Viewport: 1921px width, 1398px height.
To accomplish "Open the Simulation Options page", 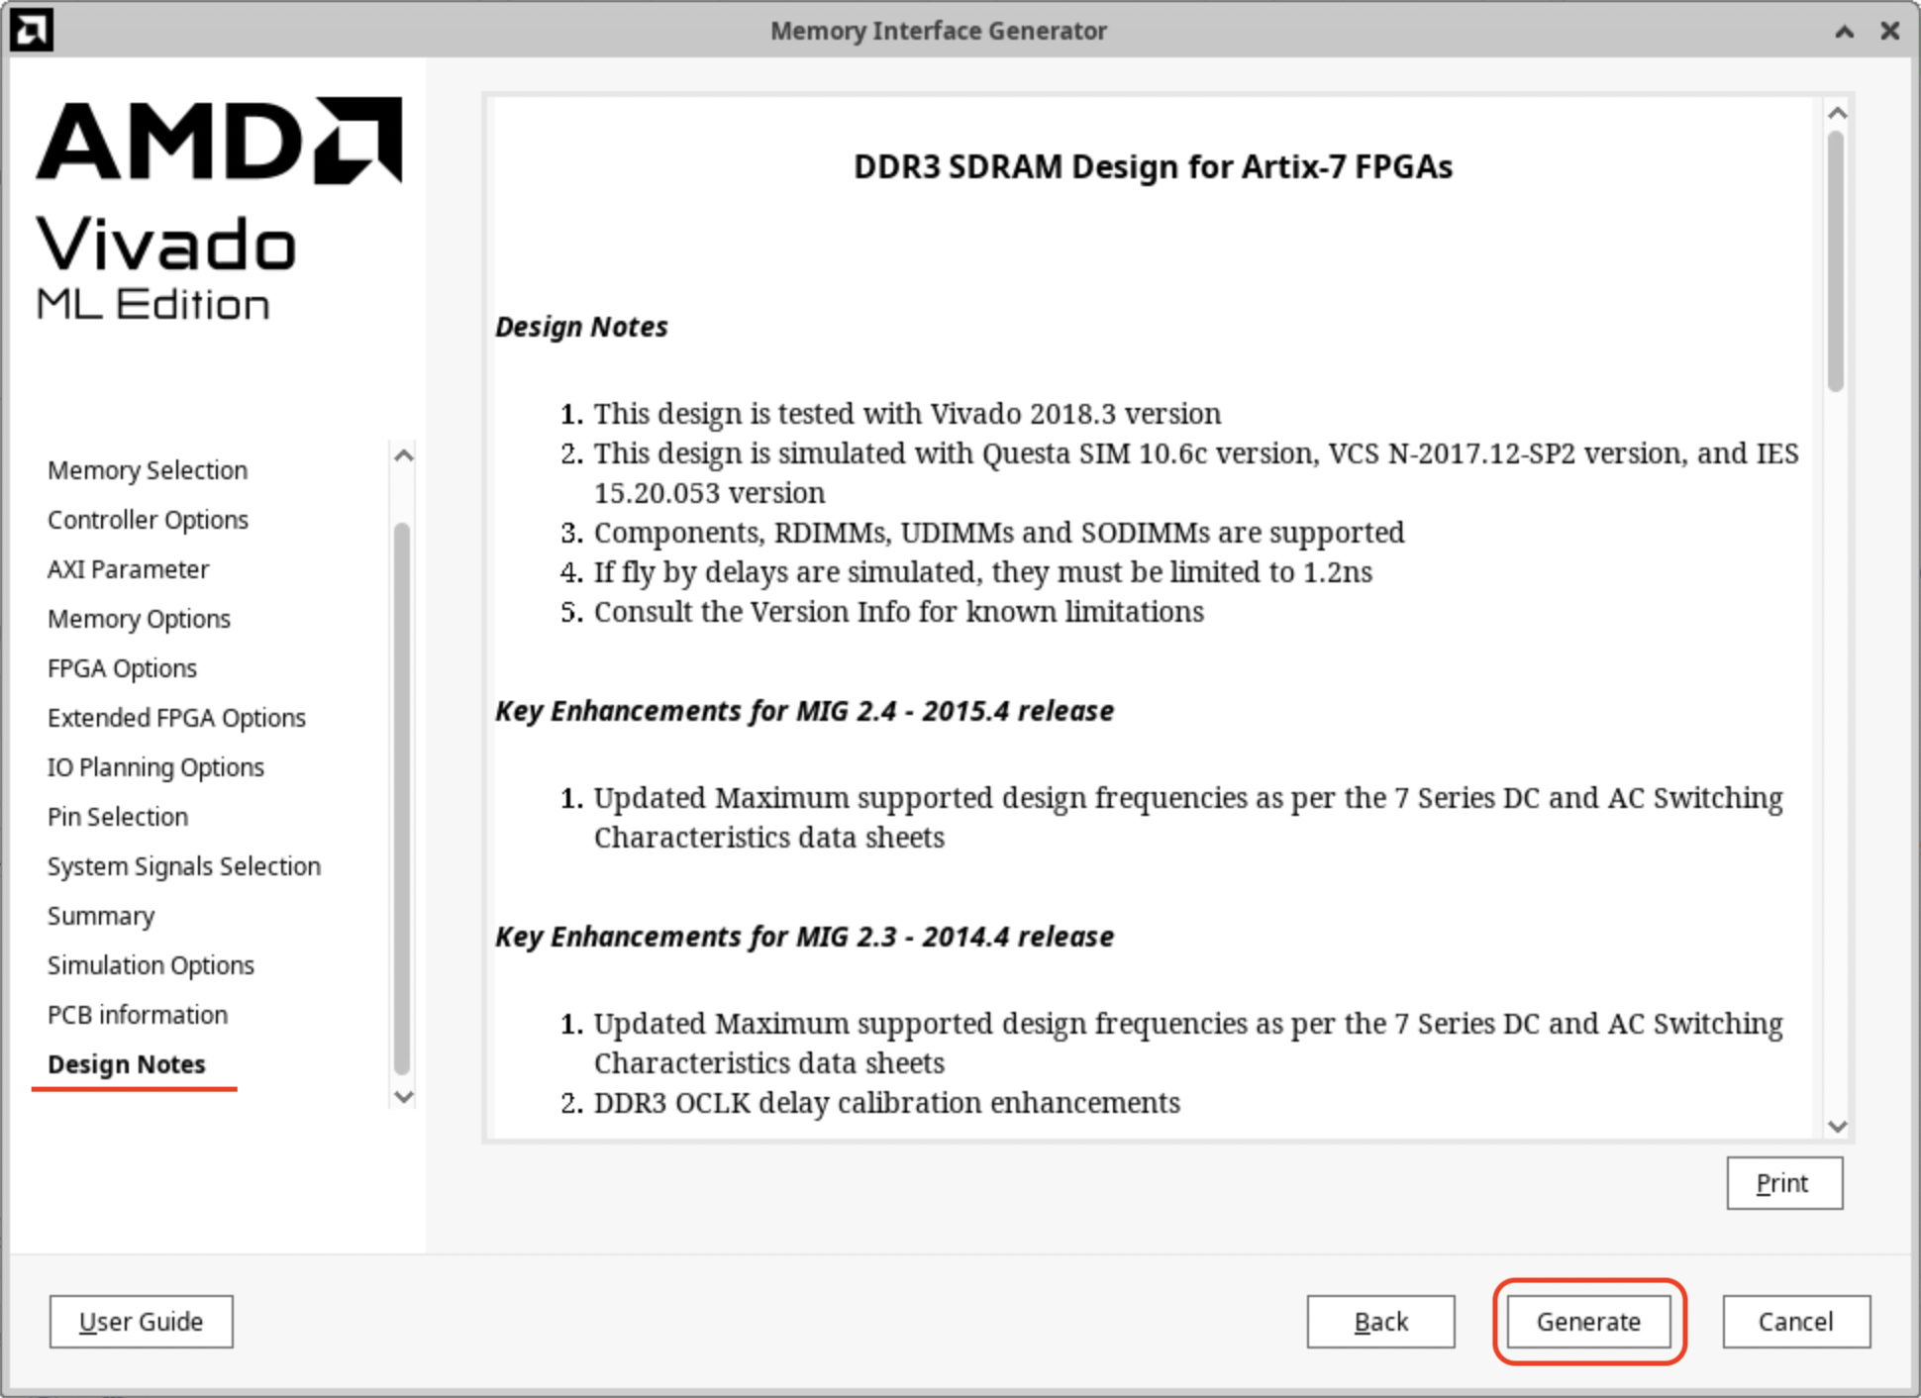I will tap(151, 965).
